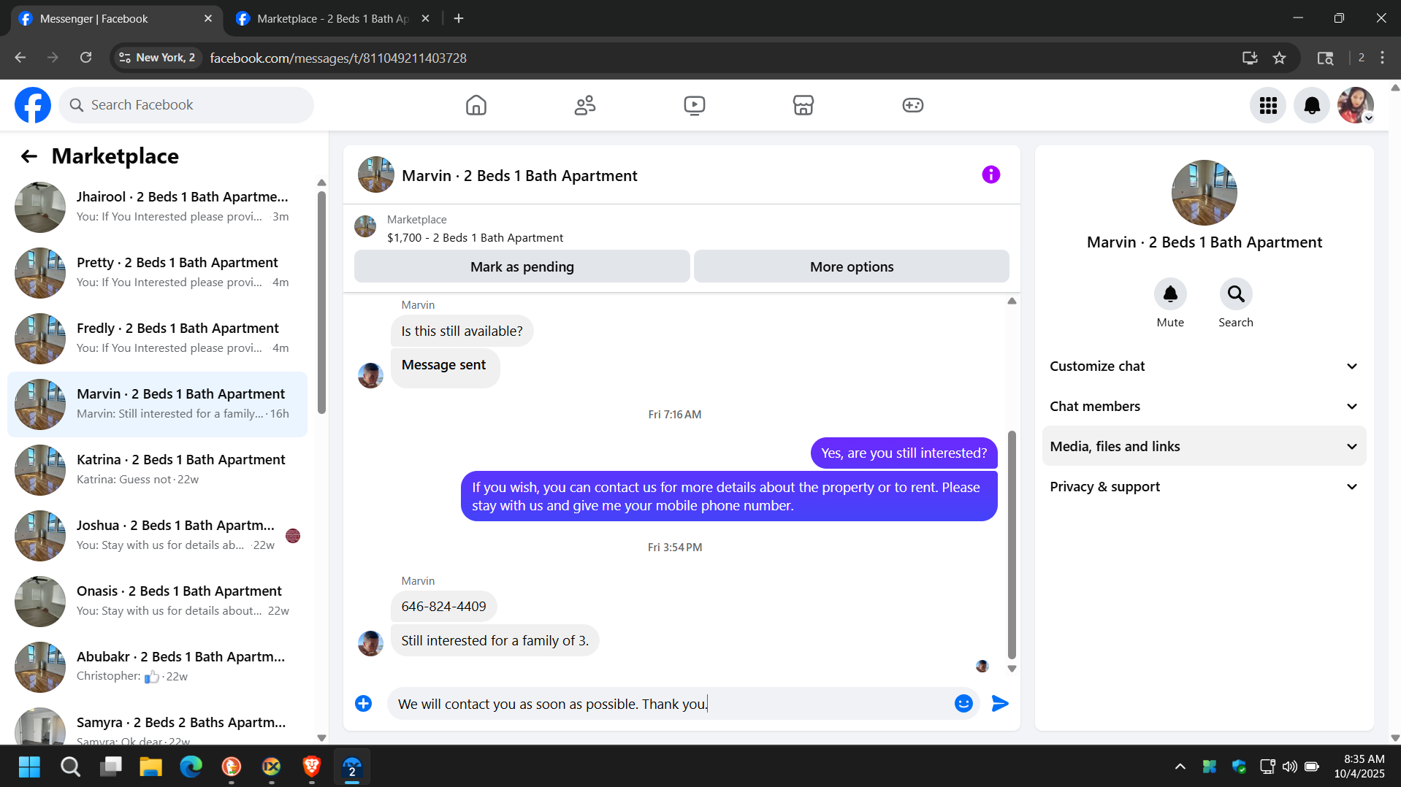Click the Search Facebook field
Screen dimensions: 1401x787
[186, 105]
